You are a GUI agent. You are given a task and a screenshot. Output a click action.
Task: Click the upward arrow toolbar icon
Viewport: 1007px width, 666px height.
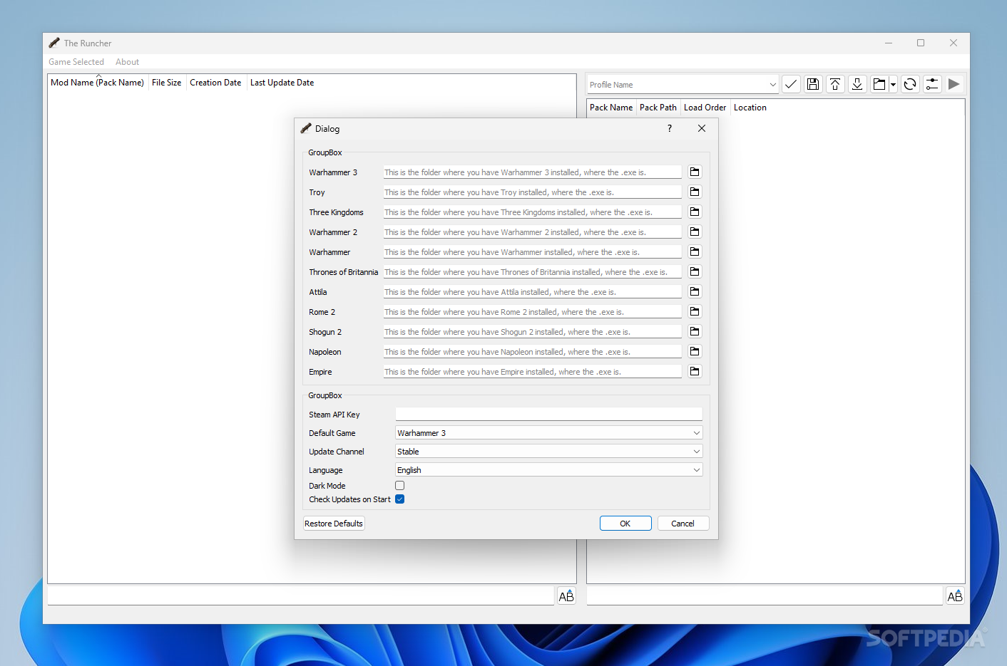pos(835,84)
